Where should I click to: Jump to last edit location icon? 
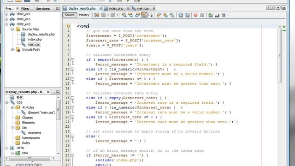pos(97,15)
